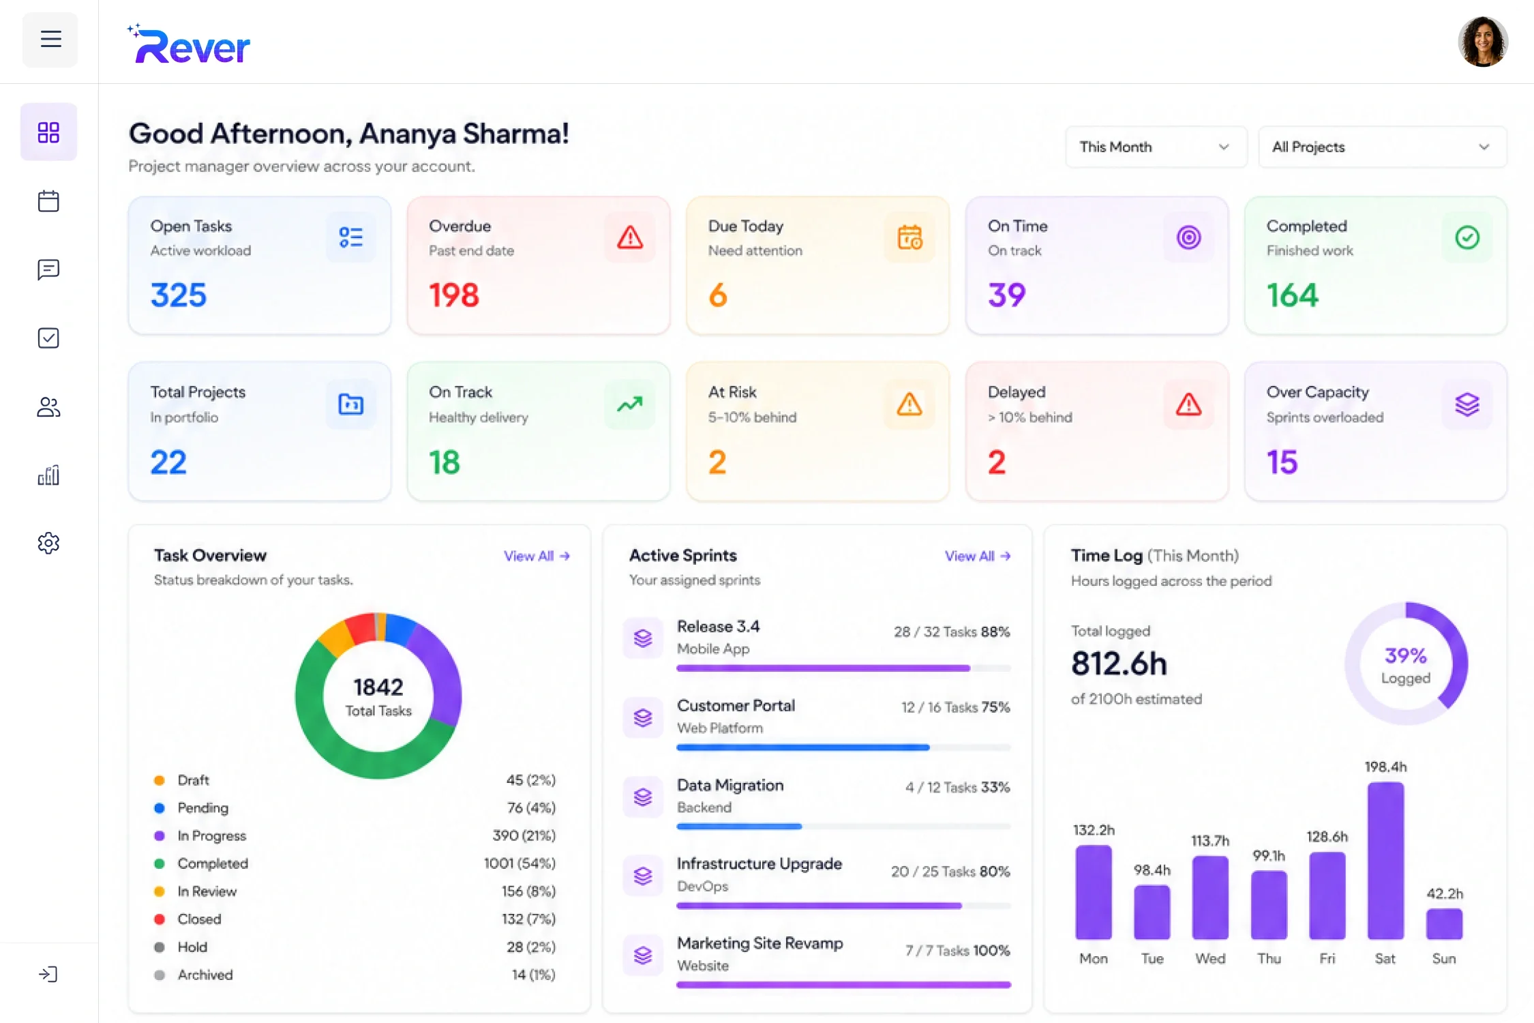Expand the This Month dropdown

[x=1156, y=147]
